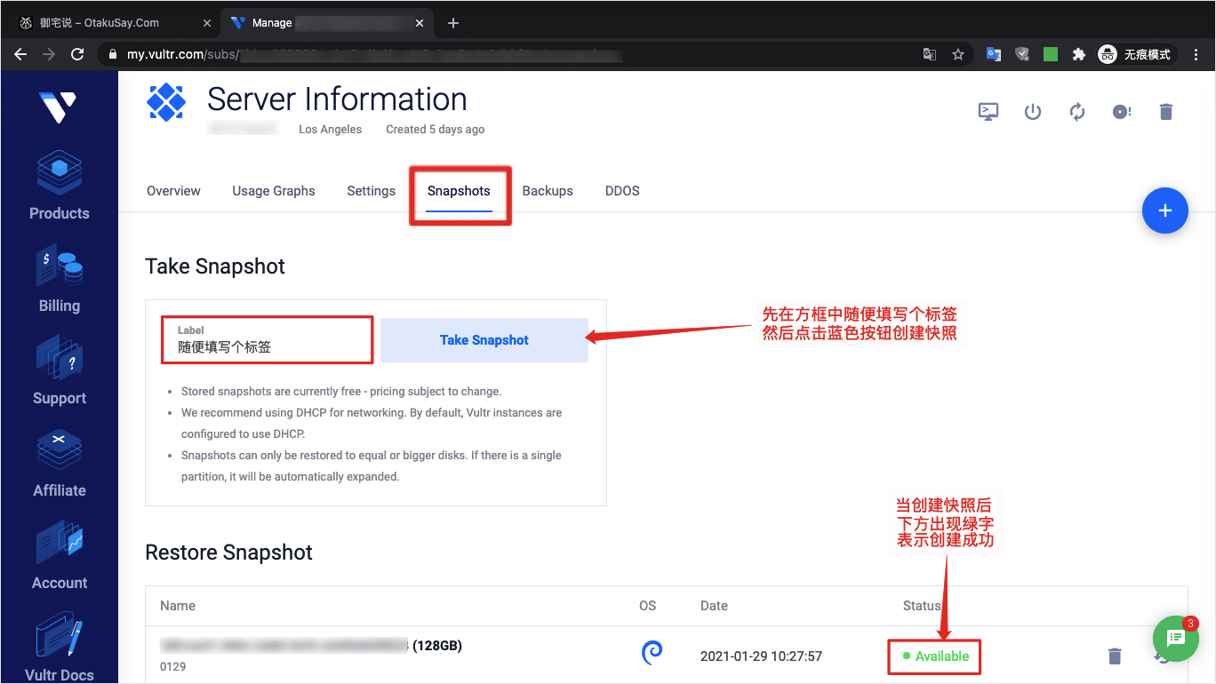1216x684 pixels.
Task: Open the browser extensions puzzle icon
Action: point(1078,54)
